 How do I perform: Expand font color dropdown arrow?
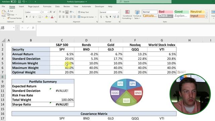pyautogui.click(x=55, y=17)
